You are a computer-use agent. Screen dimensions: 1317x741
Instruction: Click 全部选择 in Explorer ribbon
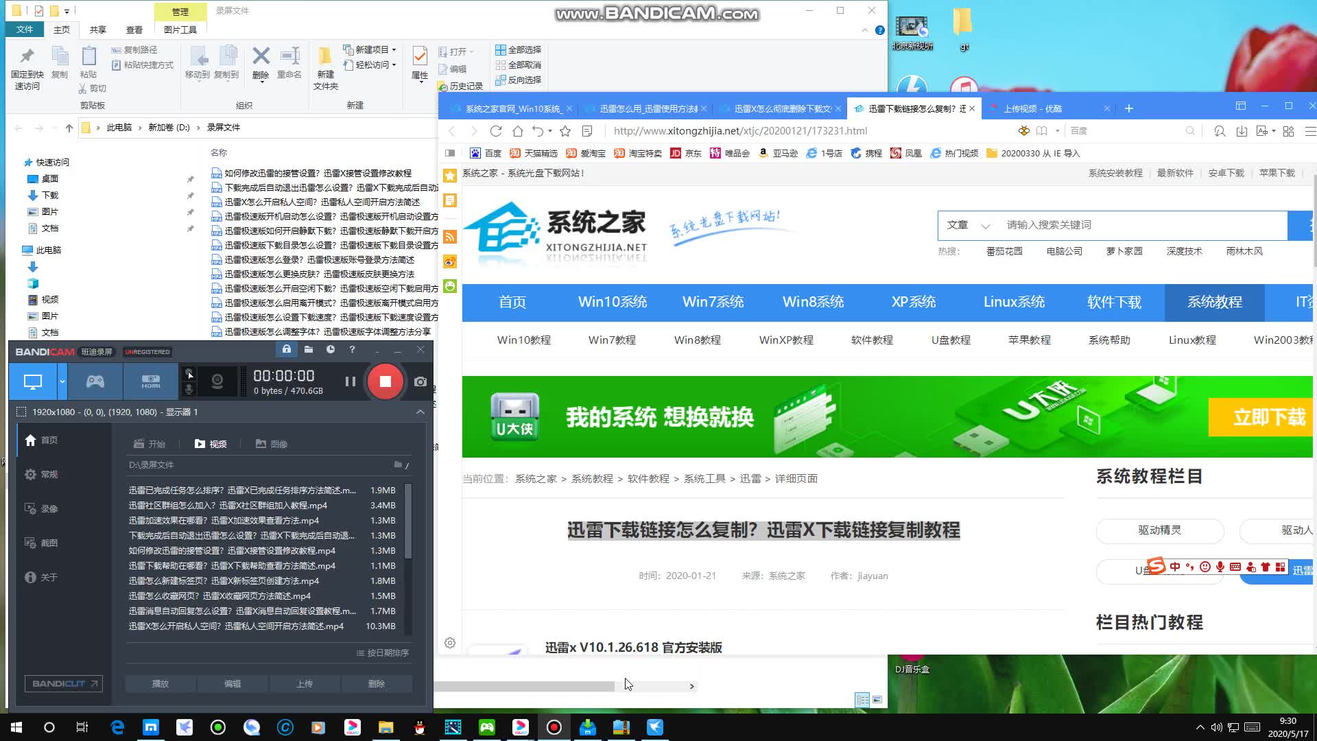click(518, 49)
